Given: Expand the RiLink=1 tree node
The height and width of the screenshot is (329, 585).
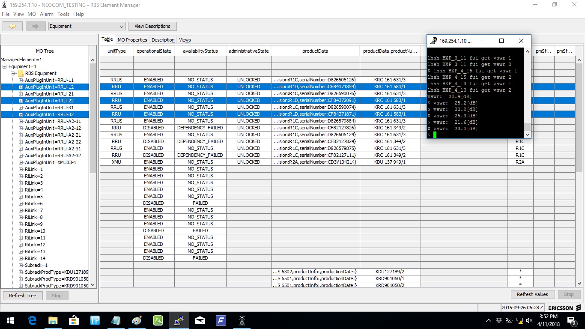Looking at the screenshot, I should [x=21, y=169].
